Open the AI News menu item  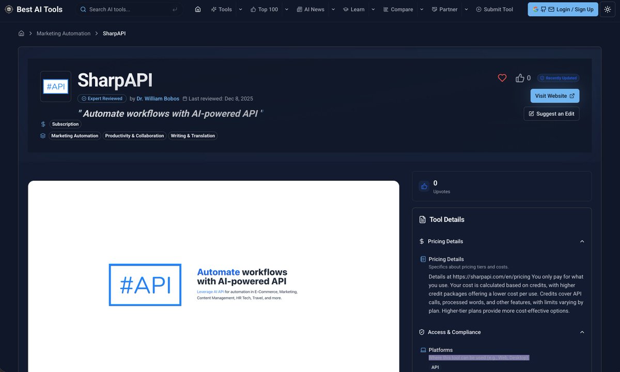click(311, 9)
